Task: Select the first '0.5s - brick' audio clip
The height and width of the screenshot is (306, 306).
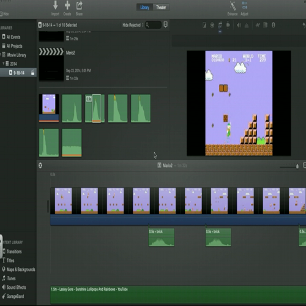Action: (162, 237)
